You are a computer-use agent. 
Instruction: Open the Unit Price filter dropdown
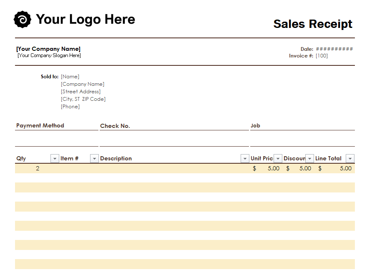(278, 159)
